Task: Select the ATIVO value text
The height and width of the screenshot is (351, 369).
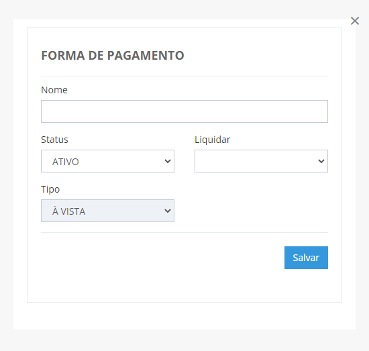Action: (x=66, y=162)
